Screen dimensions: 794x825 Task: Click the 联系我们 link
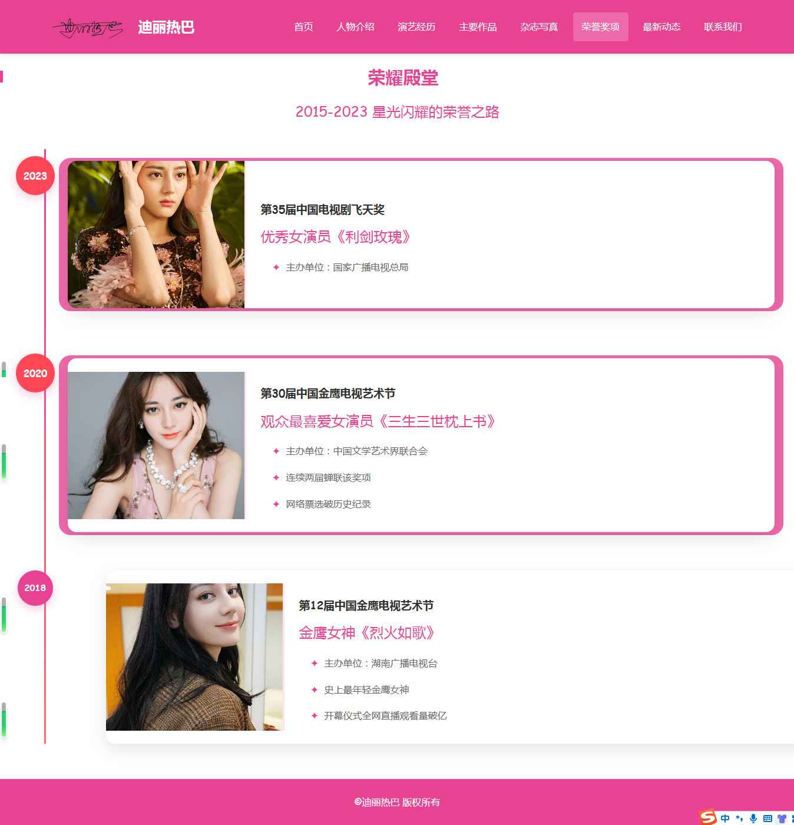(723, 27)
